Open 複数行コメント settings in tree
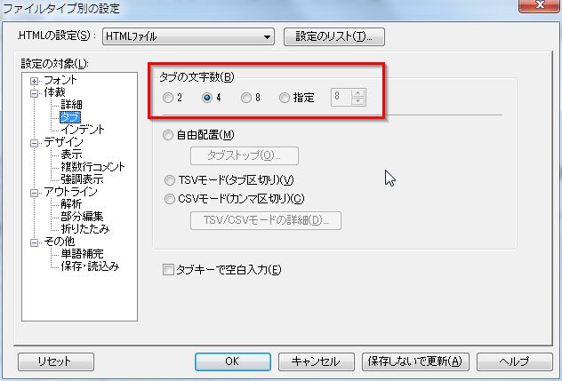562x381 pixels. 92,166
